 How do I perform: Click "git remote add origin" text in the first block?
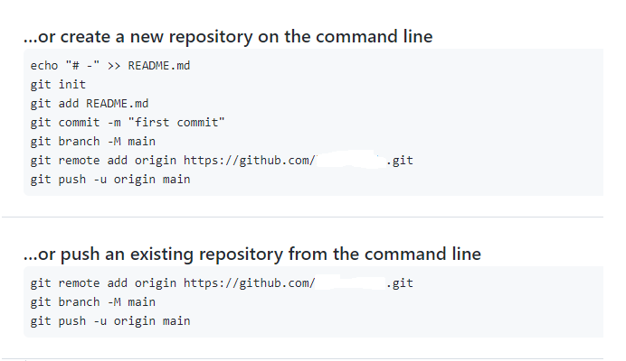tap(103, 160)
